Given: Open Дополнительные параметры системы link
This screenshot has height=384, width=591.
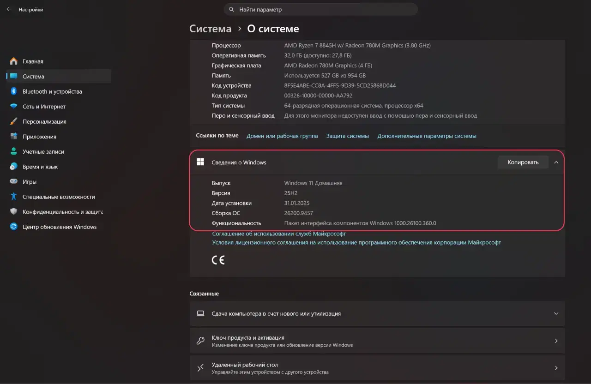Looking at the screenshot, I should (427, 136).
